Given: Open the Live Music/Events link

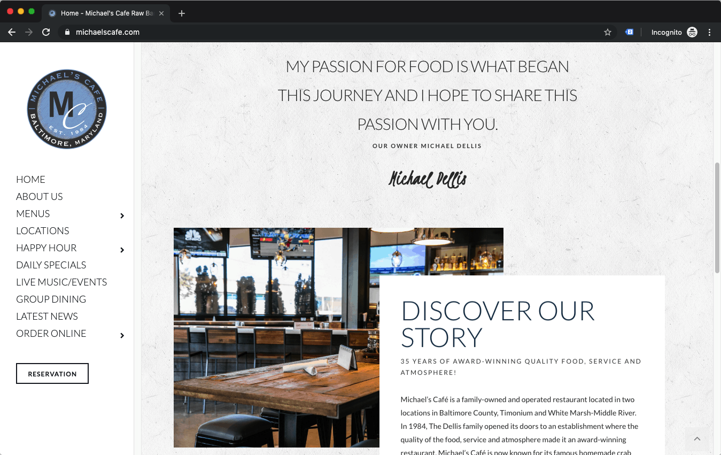Looking at the screenshot, I should click(x=61, y=282).
